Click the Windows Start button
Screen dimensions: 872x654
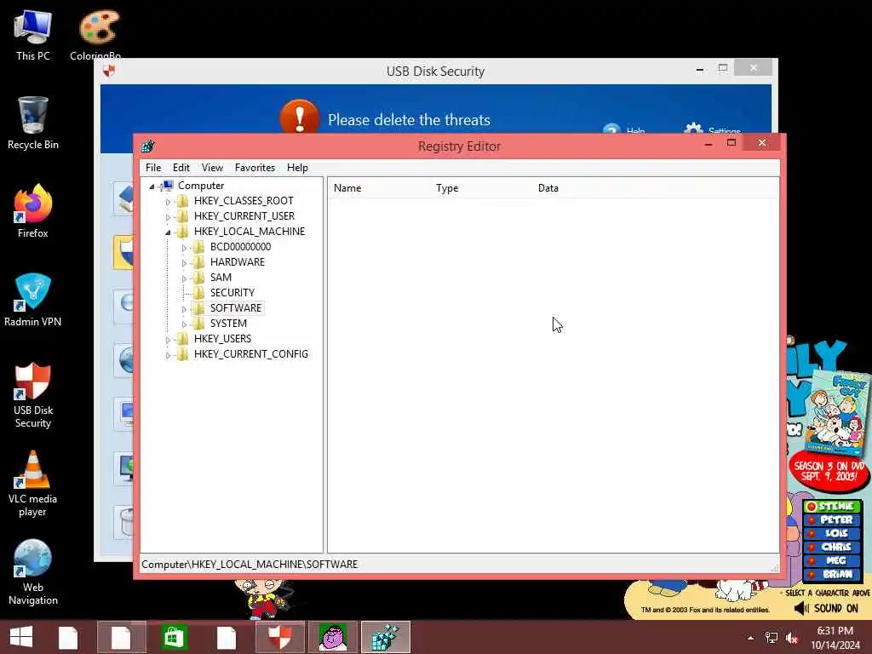click(x=21, y=637)
